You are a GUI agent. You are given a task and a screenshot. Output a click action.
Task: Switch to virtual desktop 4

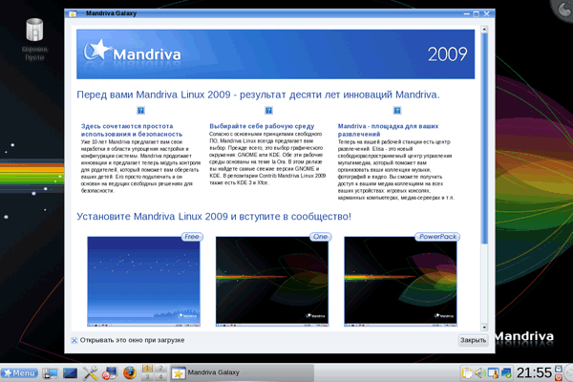(x=160, y=377)
